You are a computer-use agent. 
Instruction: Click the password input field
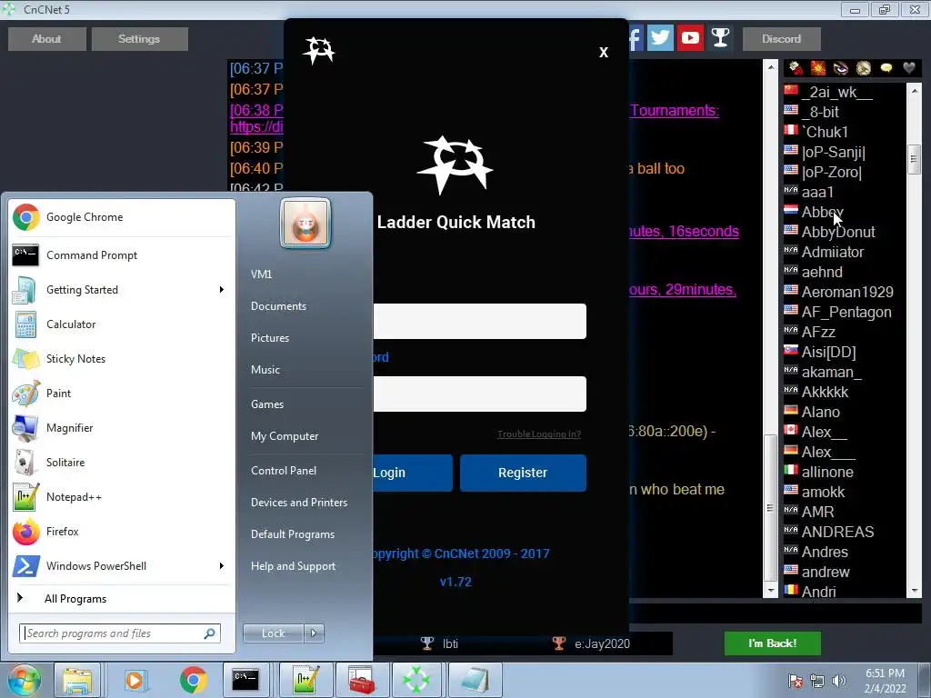pos(480,394)
